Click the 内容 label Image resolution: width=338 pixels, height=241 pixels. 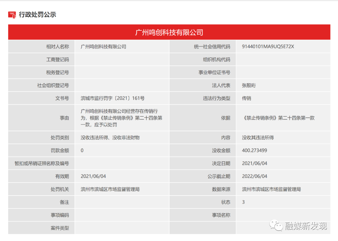tap(225, 138)
